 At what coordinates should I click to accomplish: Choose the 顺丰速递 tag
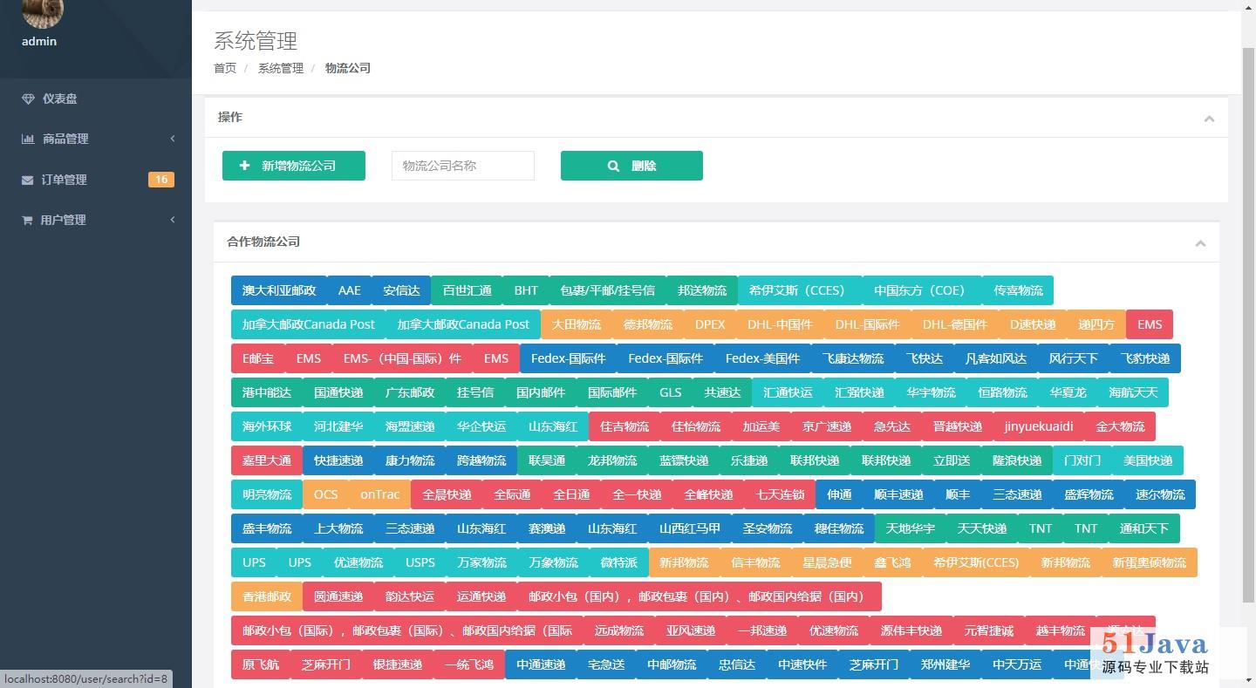tap(898, 494)
